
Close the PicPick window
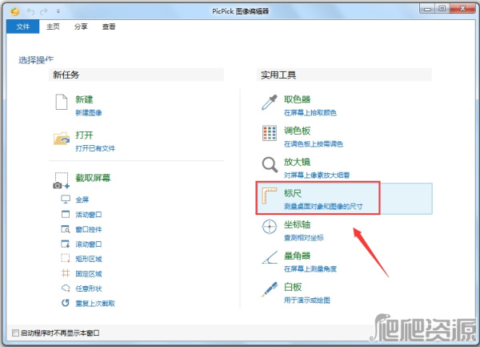click(462, 9)
